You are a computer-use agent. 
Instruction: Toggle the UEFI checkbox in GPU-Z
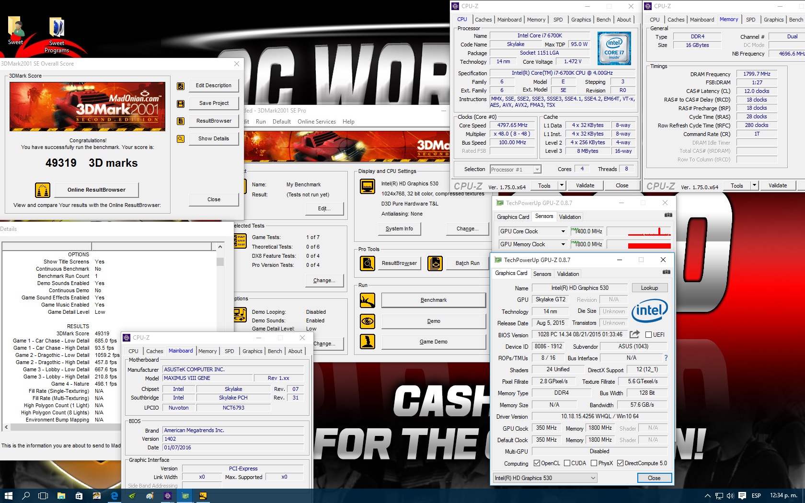(x=648, y=334)
